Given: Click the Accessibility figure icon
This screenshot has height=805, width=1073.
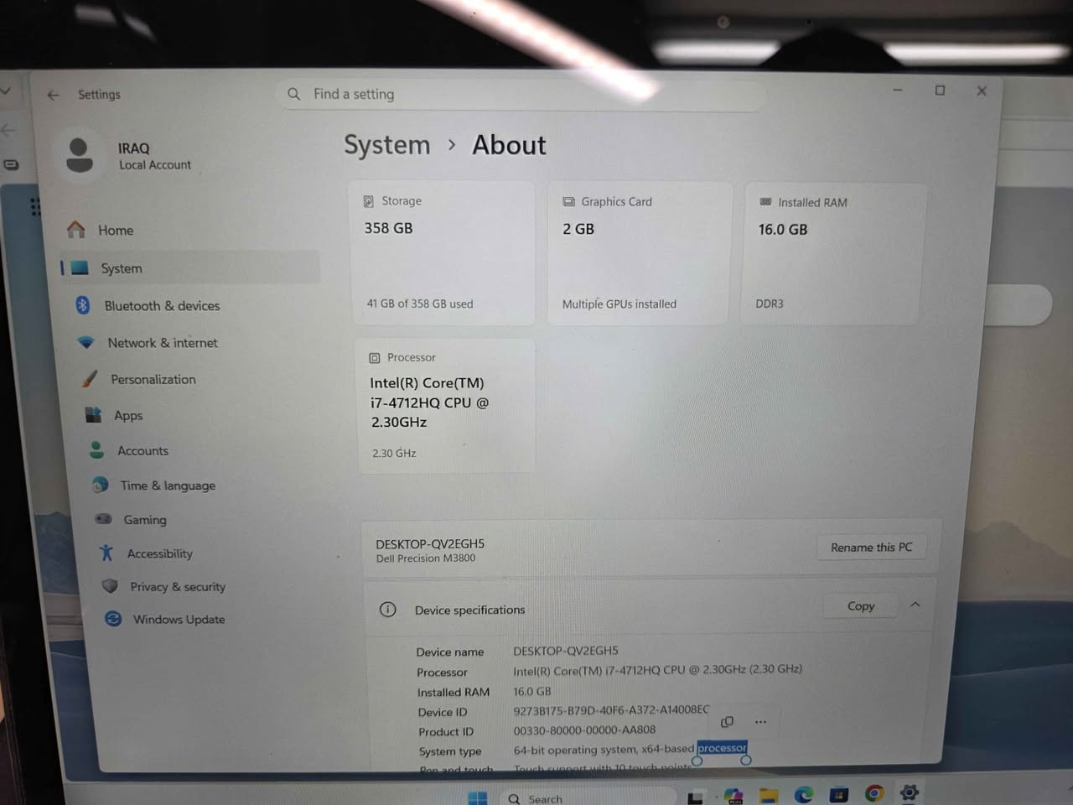Looking at the screenshot, I should click(x=106, y=553).
